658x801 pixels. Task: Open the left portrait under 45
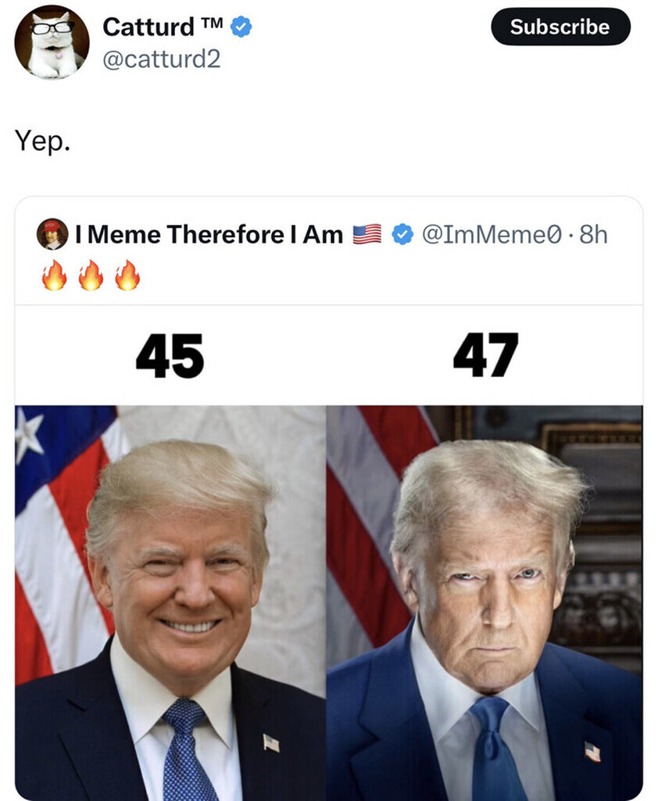(170, 603)
